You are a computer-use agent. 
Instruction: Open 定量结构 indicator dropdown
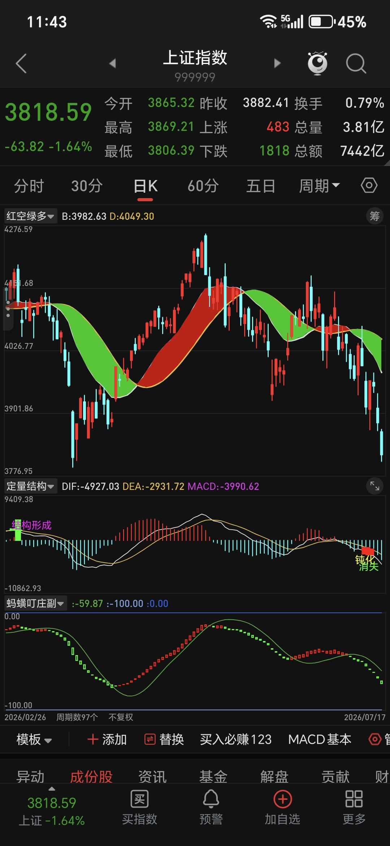click(x=30, y=486)
